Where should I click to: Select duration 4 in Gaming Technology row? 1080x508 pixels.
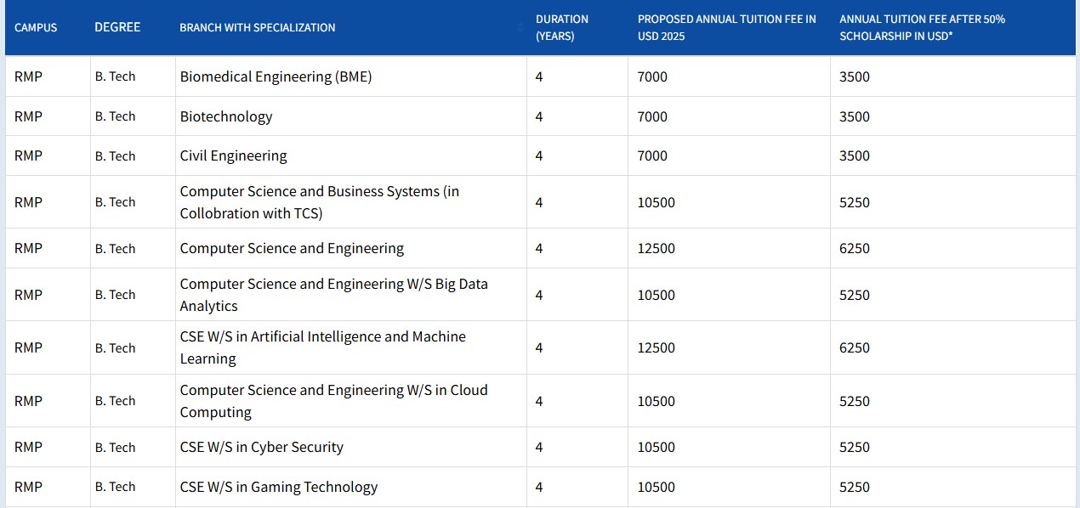click(x=539, y=487)
